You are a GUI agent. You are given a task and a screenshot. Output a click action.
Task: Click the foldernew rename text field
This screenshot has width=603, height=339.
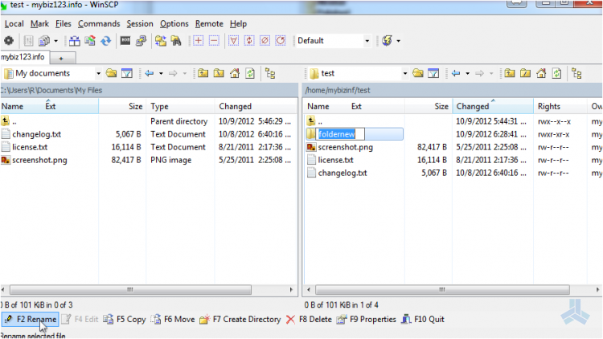click(x=340, y=134)
